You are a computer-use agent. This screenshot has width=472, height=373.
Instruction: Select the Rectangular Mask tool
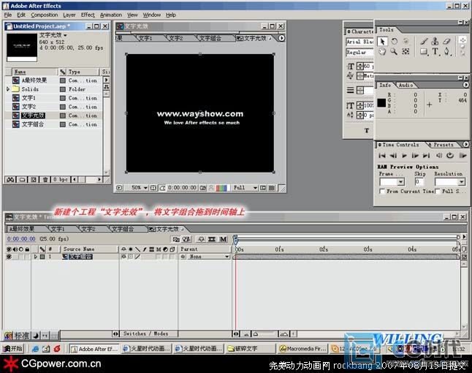(424, 52)
